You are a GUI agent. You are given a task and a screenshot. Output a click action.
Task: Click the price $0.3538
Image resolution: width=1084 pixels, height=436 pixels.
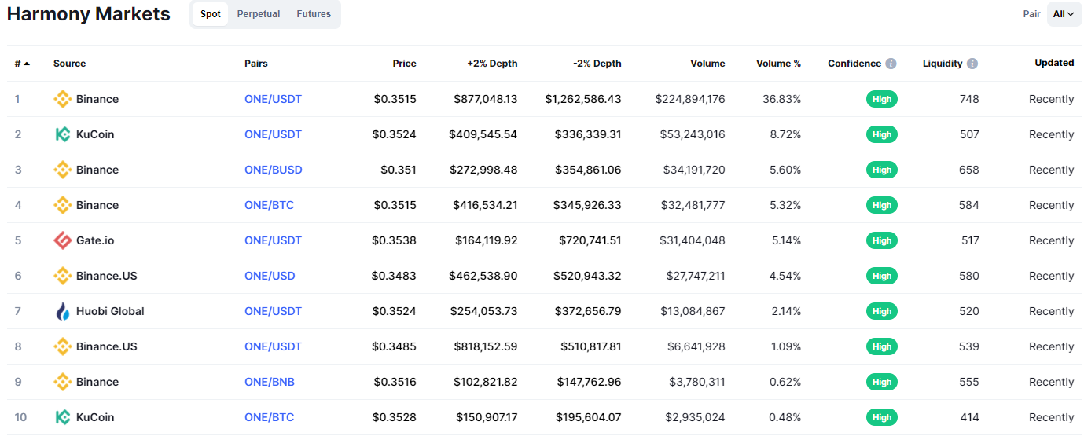pyautogui.click(x=395, y=240)
